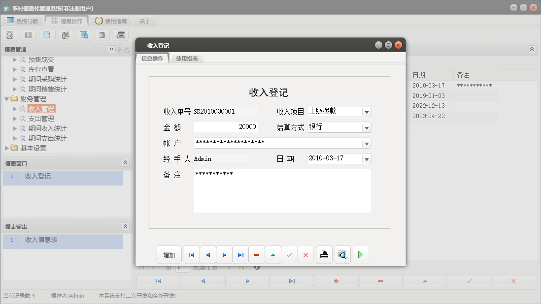
Task: Expand the 基本设置 tree node
Action: pos(7,148)
